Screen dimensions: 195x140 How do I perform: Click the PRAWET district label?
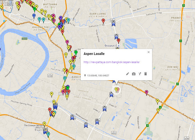coord(176,18)
